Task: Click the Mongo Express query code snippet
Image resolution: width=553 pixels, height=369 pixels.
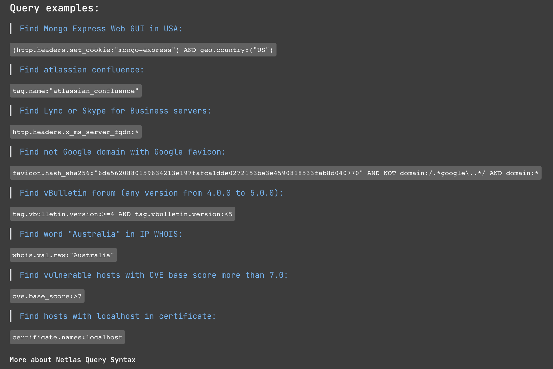Action: (x=143, y=50)
